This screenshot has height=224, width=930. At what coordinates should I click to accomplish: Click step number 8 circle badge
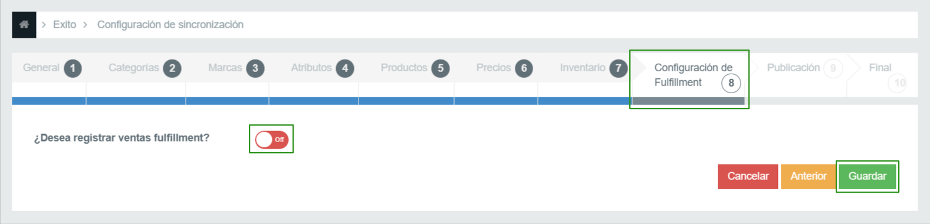coord(731,83)
